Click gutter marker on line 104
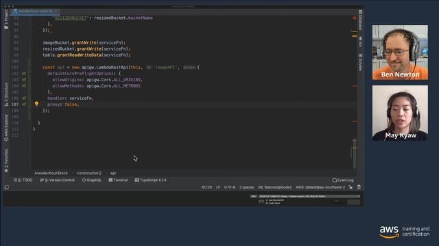The width and height of the screenshot is (439, 246). (x=24, y=86)
